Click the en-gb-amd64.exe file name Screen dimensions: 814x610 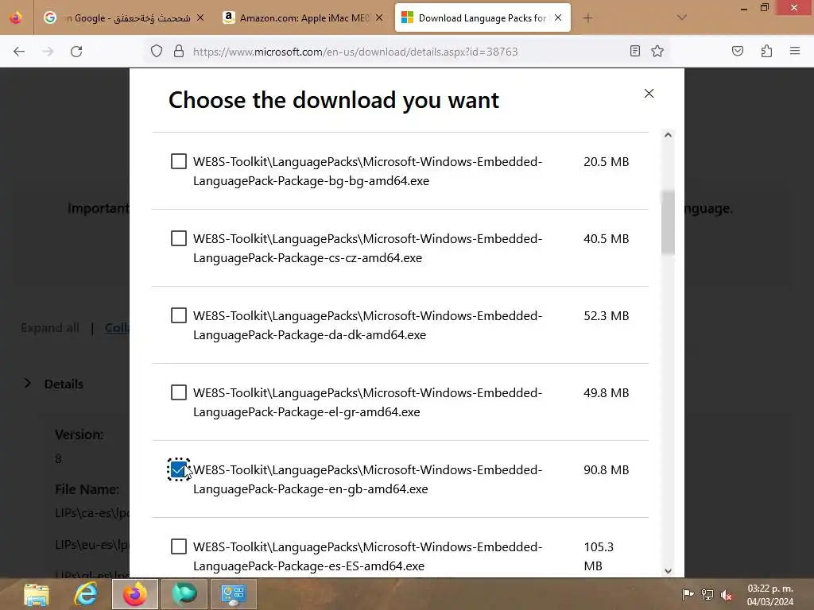point(367,479)
